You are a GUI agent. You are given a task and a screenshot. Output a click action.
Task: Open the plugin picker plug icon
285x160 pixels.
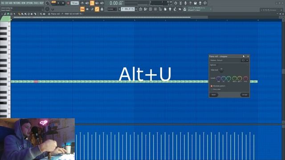[x=170, y=9]
